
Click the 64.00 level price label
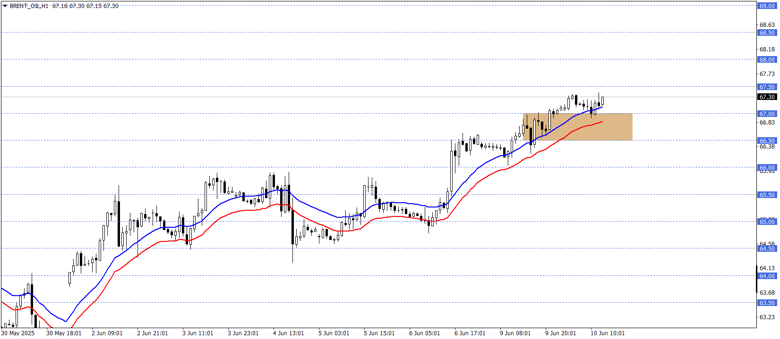click(x=767, y=276)
